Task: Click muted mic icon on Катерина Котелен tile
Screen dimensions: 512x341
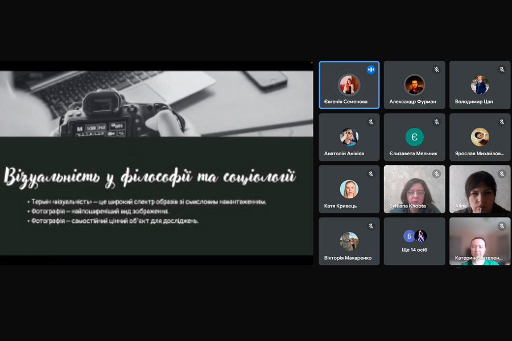Action: 502,226
